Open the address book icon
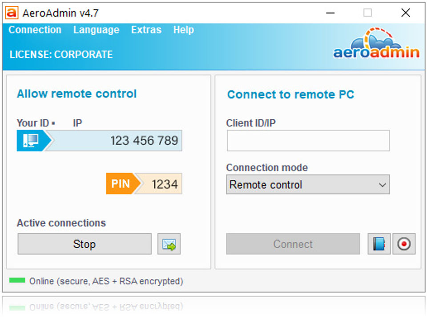Viewport: 427px width, 332px height. pyautogui.click(x=379, y=244)
